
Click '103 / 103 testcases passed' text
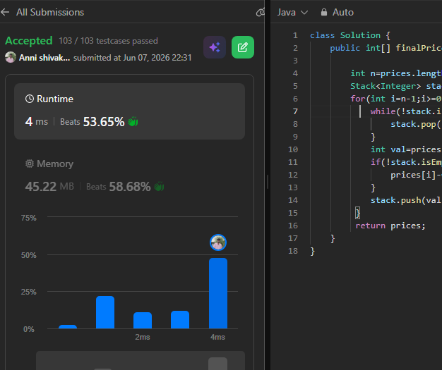point(108,41)
